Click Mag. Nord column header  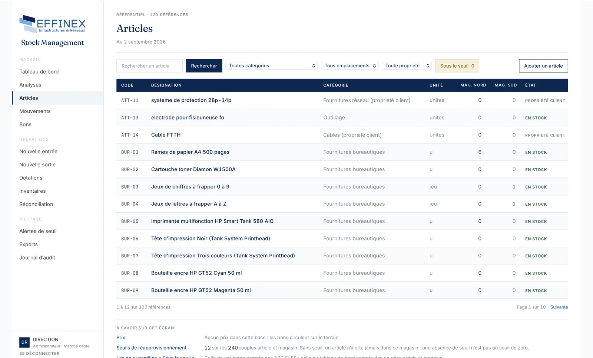(x=473, y=85)
